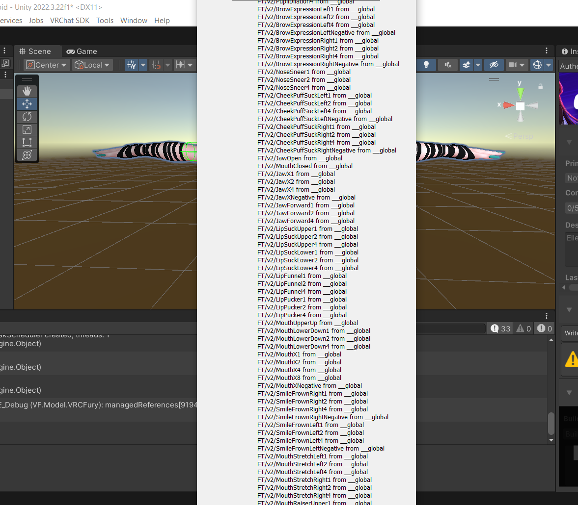Toggle the scene rotation lock icon
This screenshot has height=505, width=578.
coord(540,86)
